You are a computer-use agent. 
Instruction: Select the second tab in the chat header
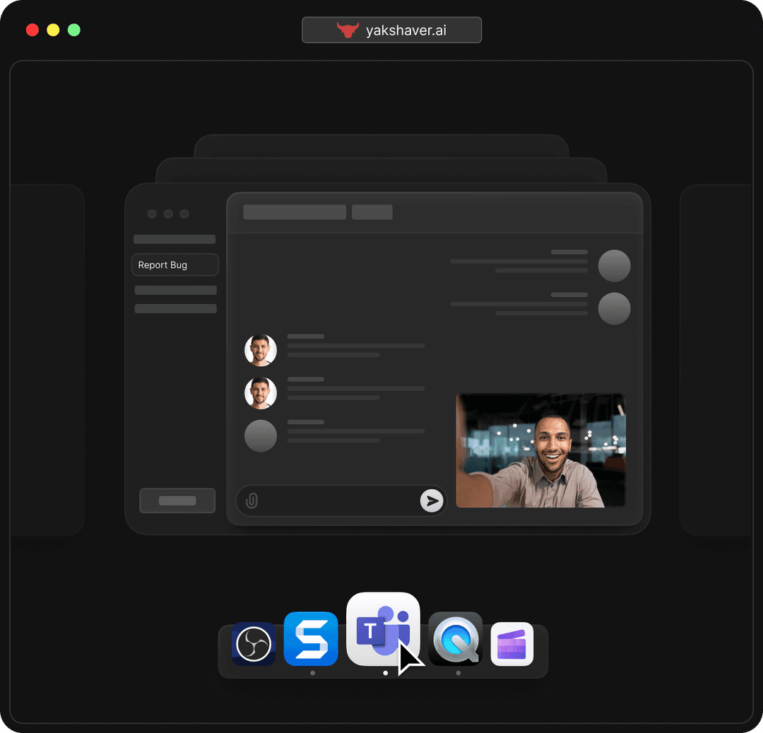(372, 211)
